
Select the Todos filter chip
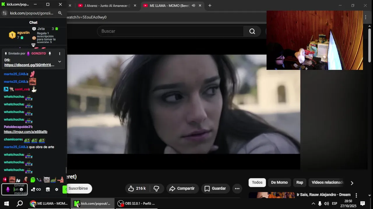[x=257, y=182]
